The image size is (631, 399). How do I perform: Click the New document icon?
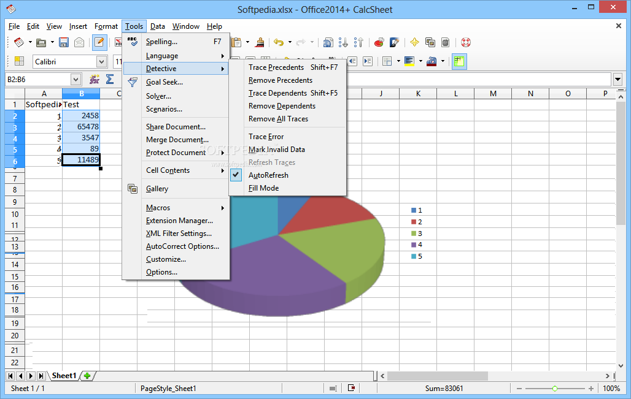click(x=18, y=42)
